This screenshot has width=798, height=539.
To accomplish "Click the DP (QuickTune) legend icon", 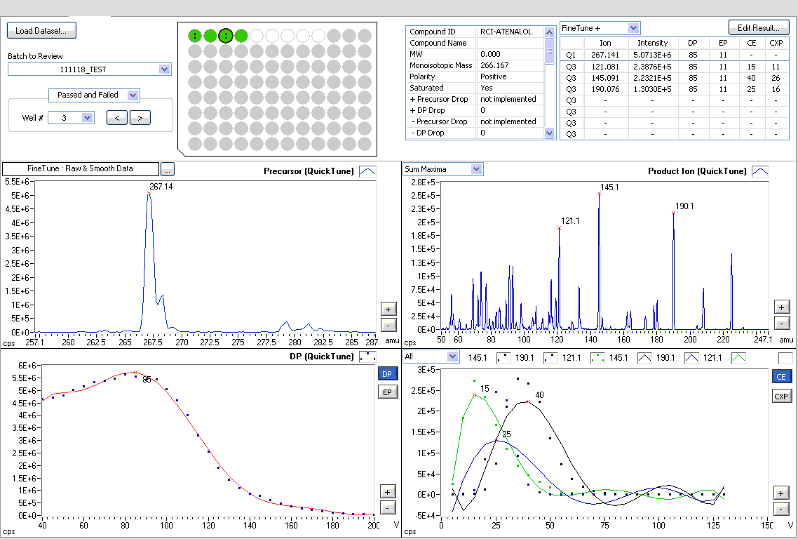I will pyautogui.click(x=367, y=357).
